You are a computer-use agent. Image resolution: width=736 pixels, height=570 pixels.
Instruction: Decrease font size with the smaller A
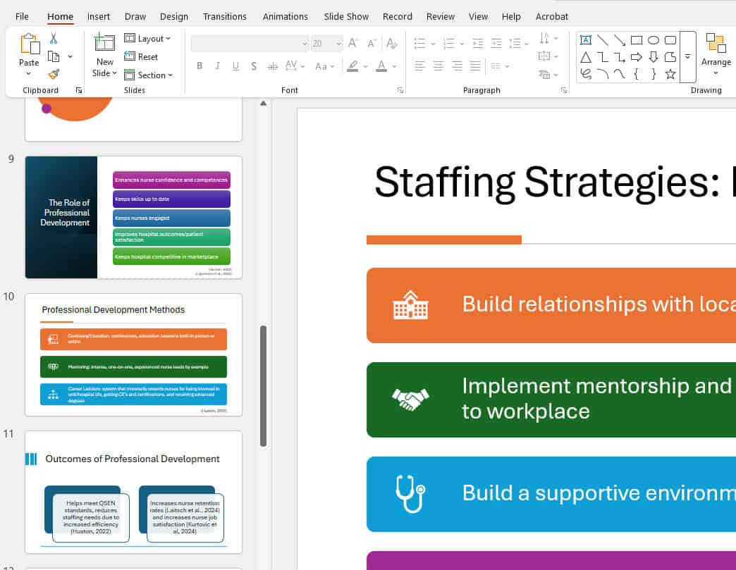tap(372, 44)
